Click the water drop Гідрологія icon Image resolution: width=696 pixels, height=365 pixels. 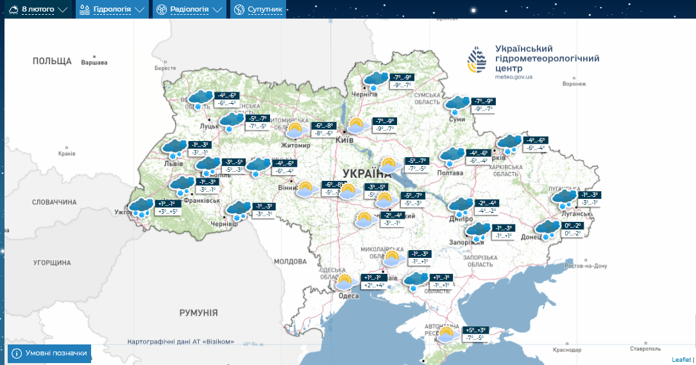tap(85, 10)
